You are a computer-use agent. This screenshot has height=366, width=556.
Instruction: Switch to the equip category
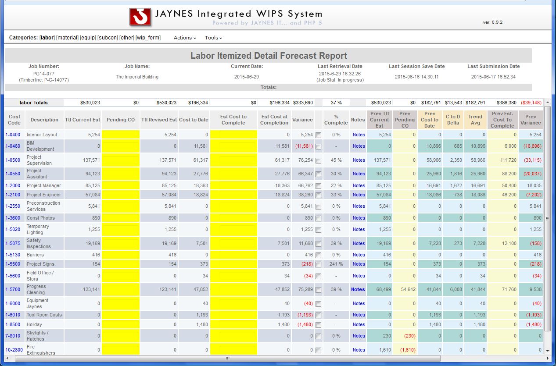tap(88, 38)
